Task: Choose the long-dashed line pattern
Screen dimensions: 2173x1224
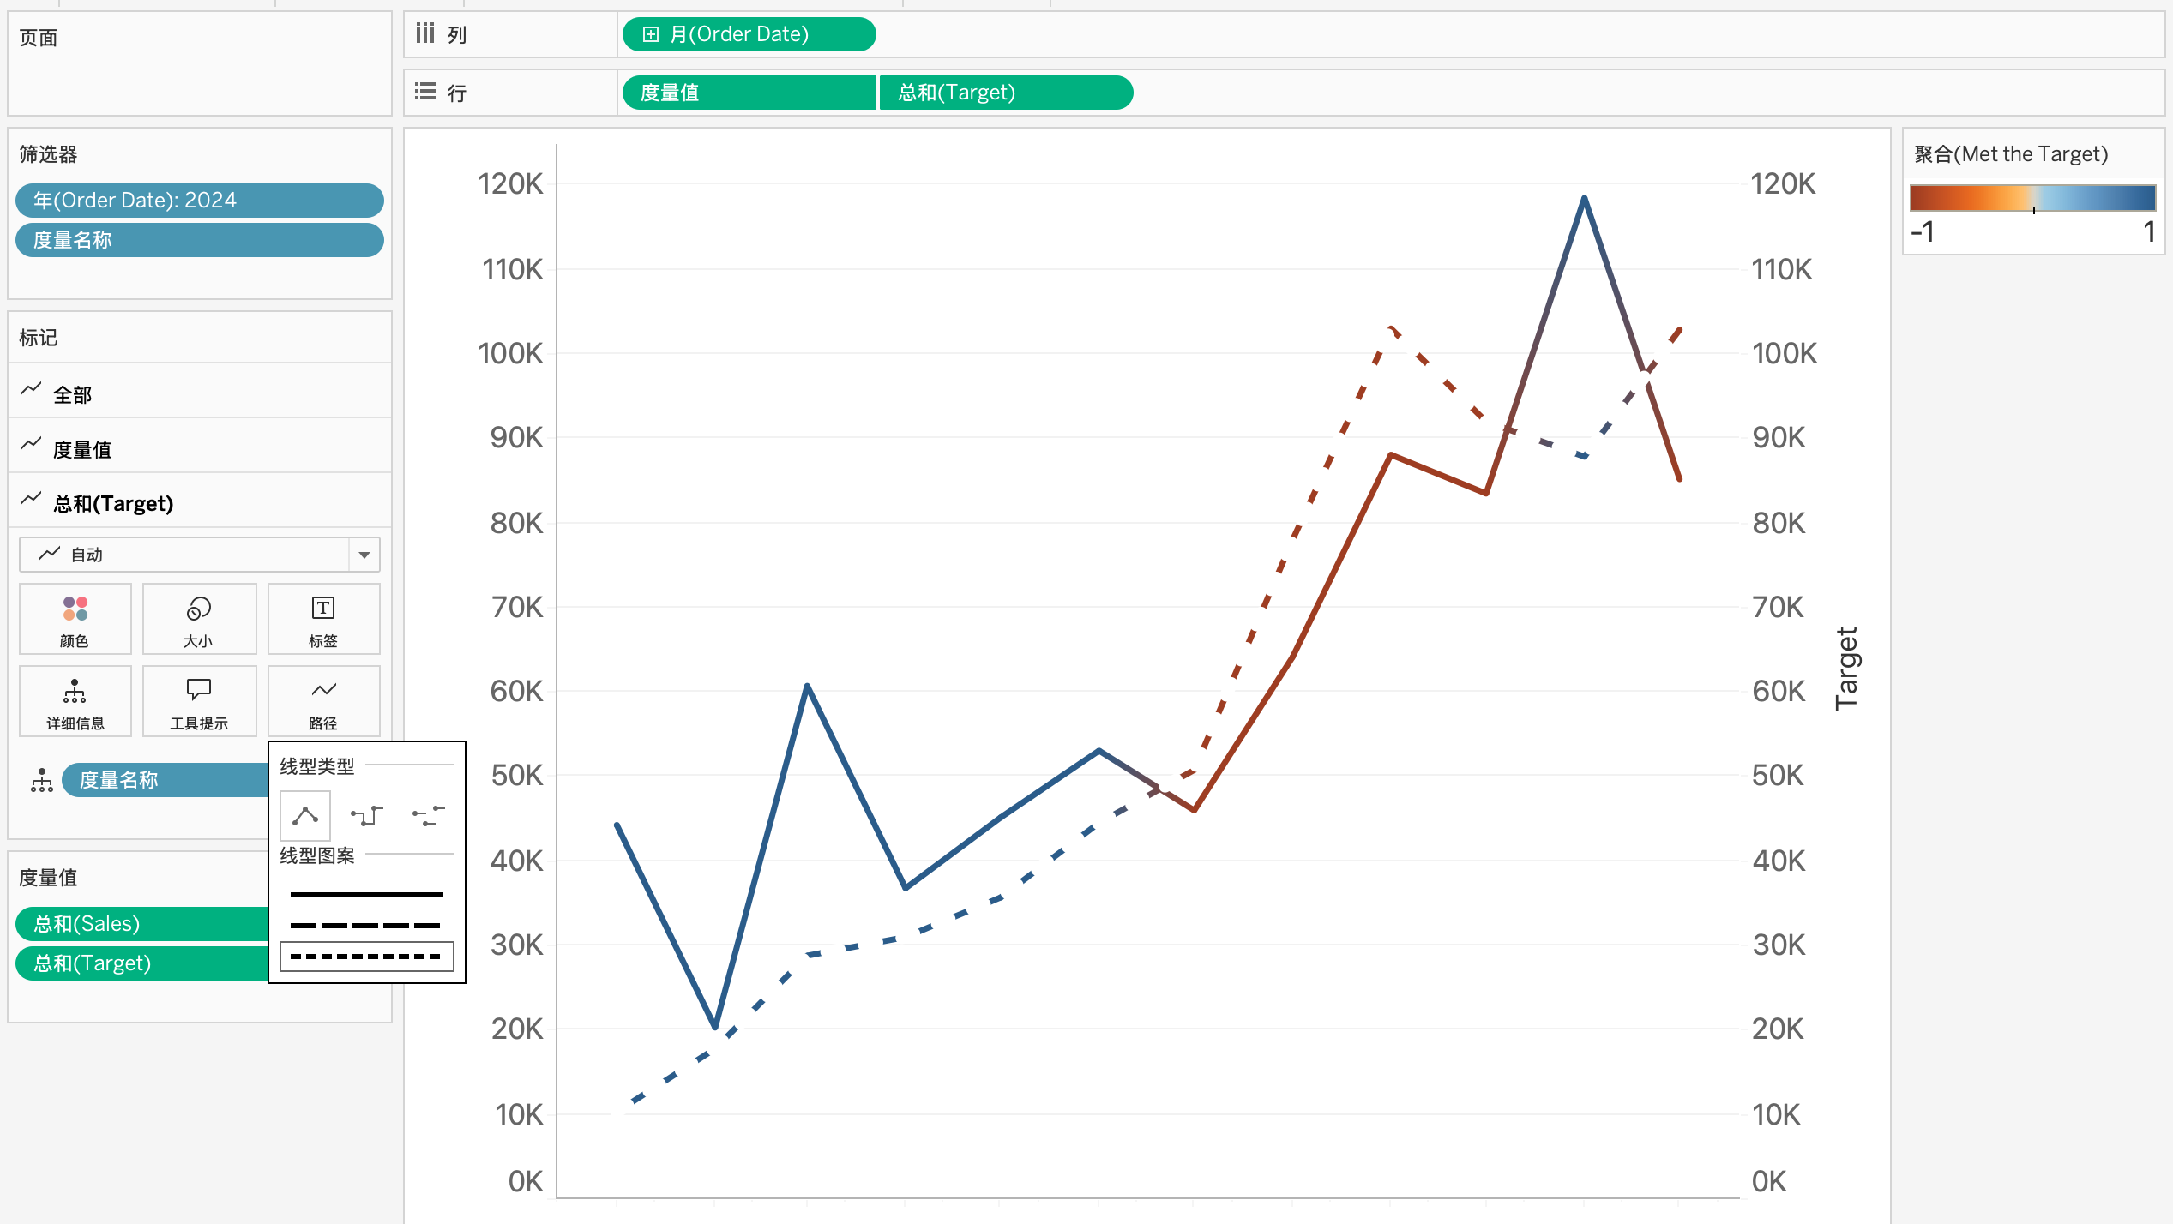Action: (366, 926)
